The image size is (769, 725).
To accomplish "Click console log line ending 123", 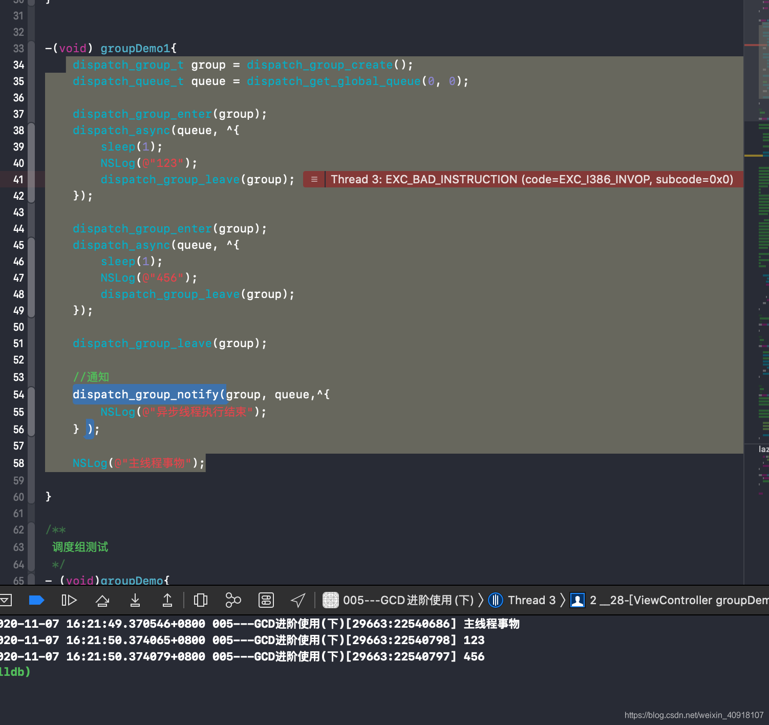I will 242,640.
